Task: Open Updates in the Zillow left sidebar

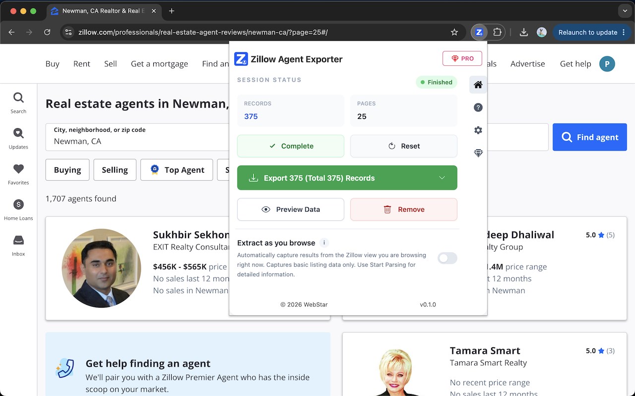Action: tap(18, 139)
